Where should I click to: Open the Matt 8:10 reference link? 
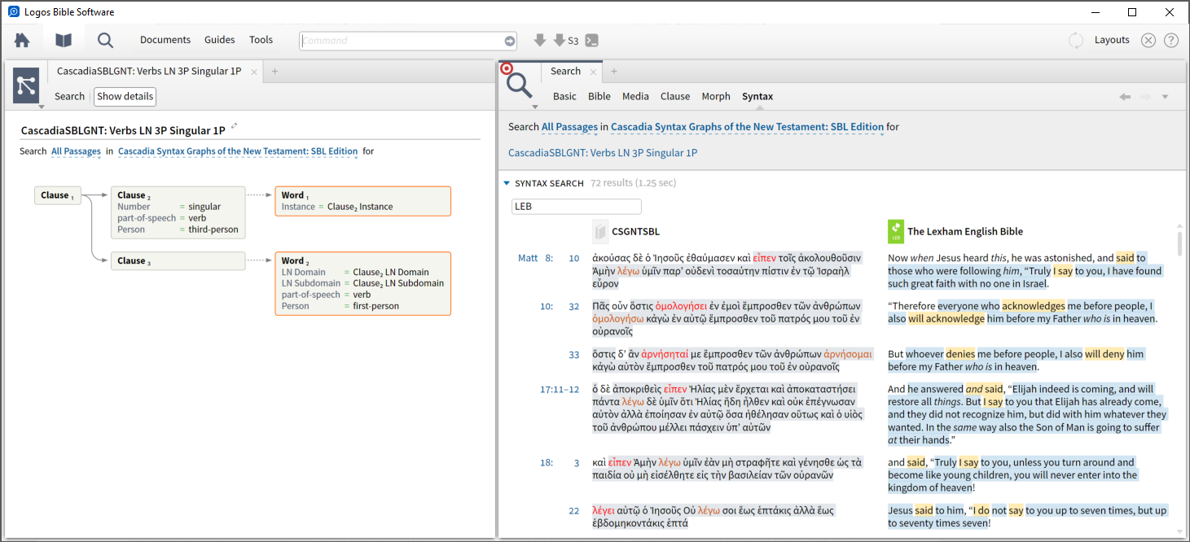click(549, 258)
